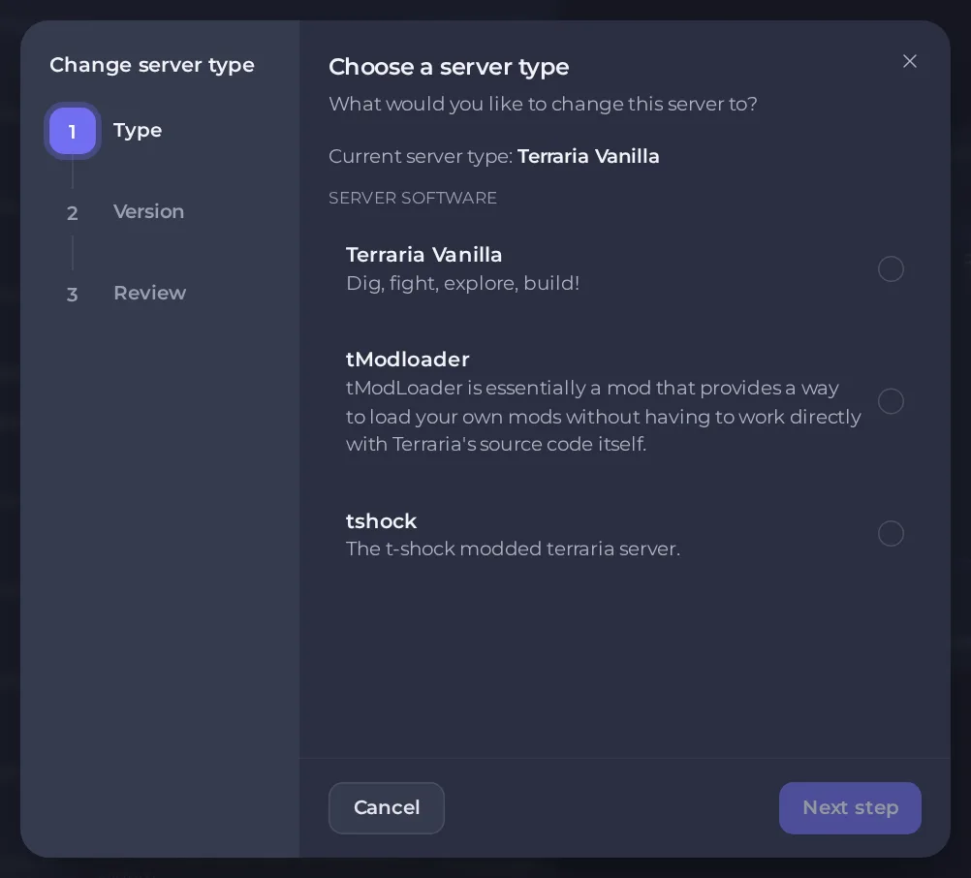This screenshot has width=971, height=878.
Task: Click the SERVER SOFTWARE section label
Action: point(413,198)
